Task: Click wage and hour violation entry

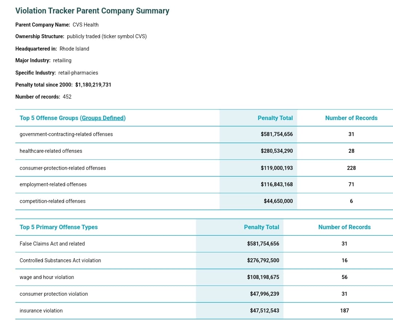Action: point(47,277)
